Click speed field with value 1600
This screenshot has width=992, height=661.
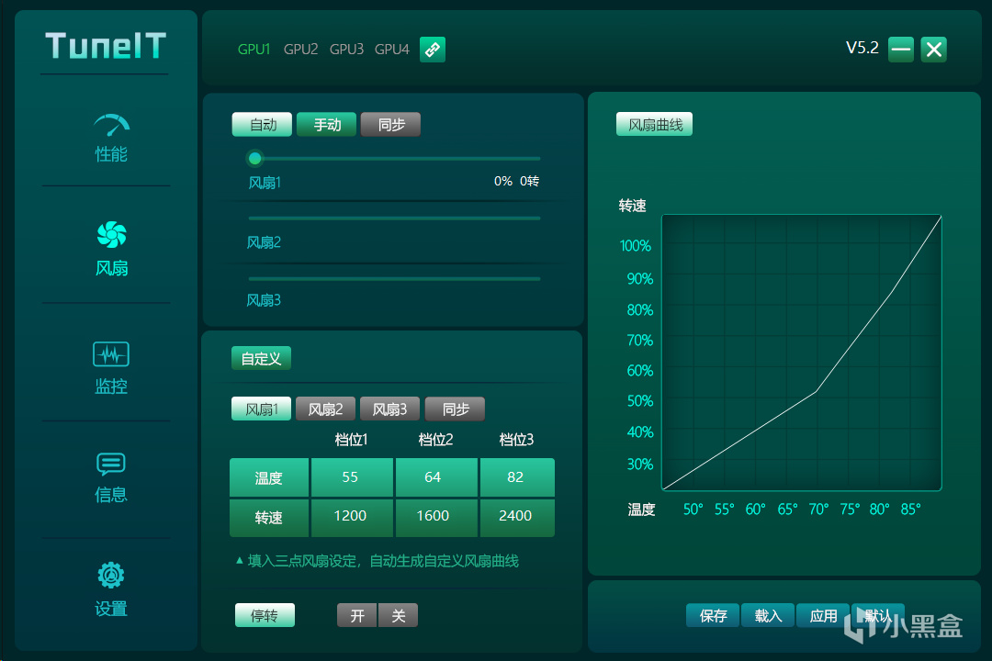coord(436,518)
